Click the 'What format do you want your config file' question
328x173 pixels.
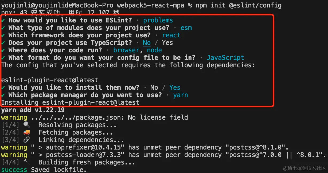(102, 58)
